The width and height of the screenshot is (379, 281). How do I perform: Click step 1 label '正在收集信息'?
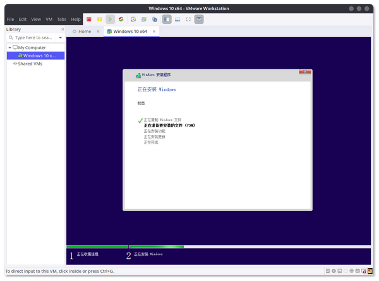pyautogui.click(x=88, y=254)
